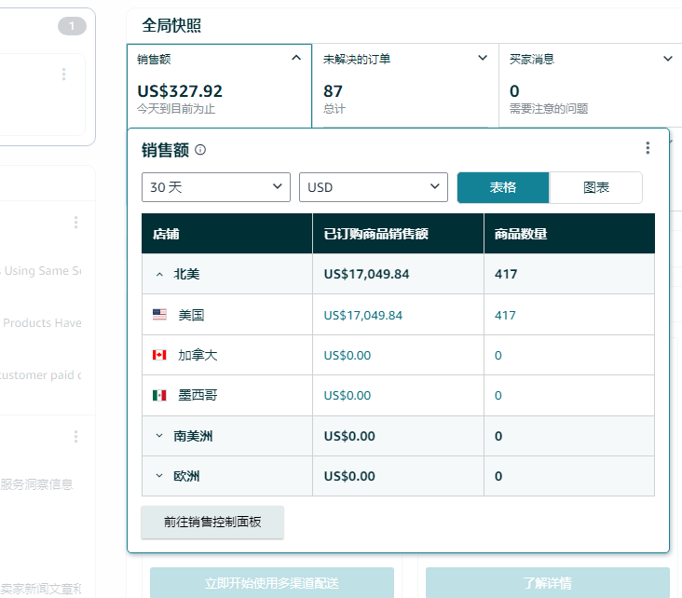Open three-dot menu in top-left card

coord(63,75)
